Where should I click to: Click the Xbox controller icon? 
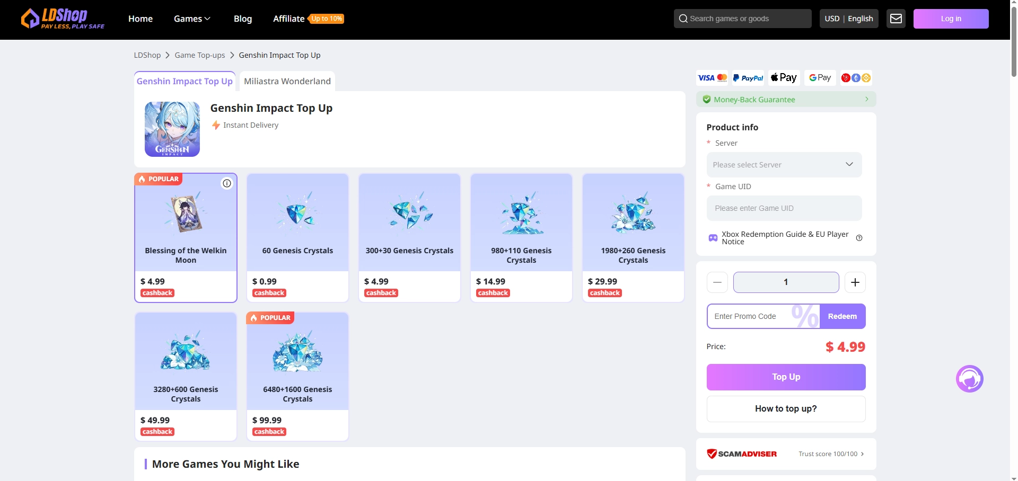(713, 238)
